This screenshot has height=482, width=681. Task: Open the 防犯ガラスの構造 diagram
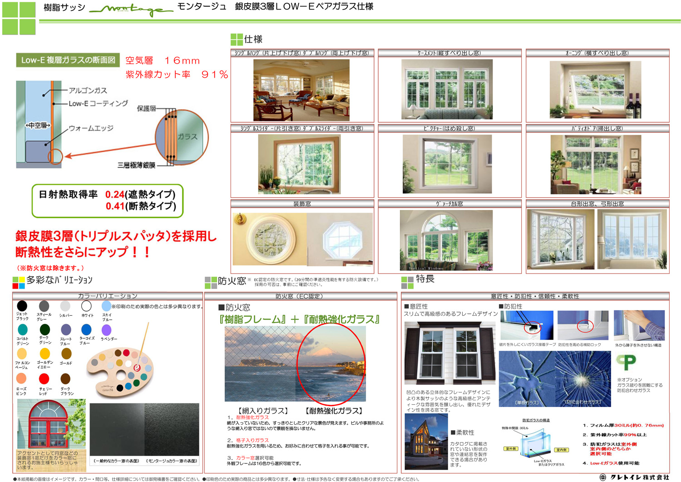coord(536,442)
